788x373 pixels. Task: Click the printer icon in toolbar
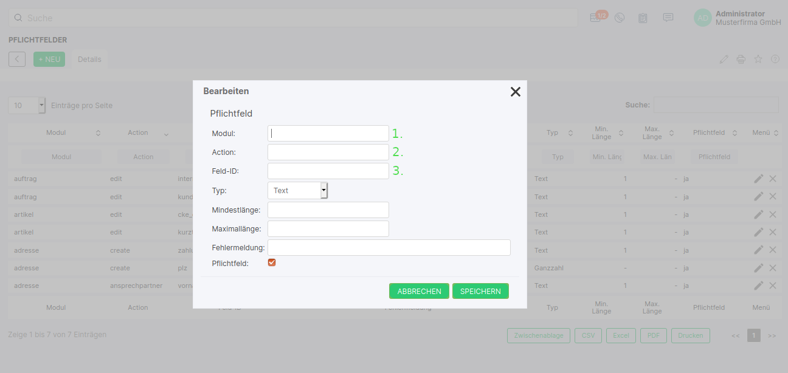pos(741,60)
